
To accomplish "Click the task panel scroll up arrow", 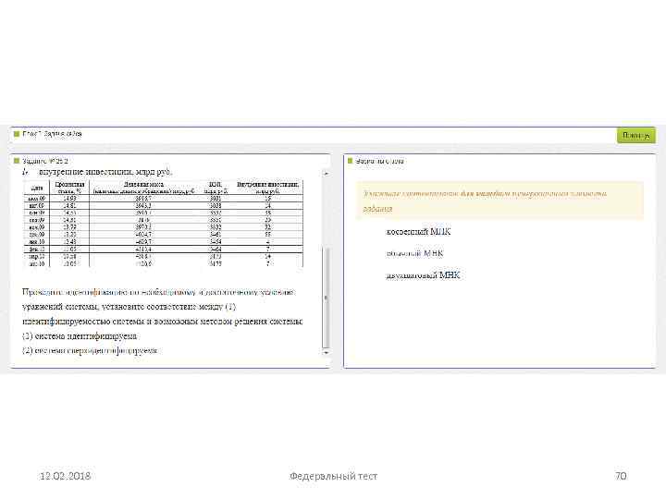I will coord(326,174).
